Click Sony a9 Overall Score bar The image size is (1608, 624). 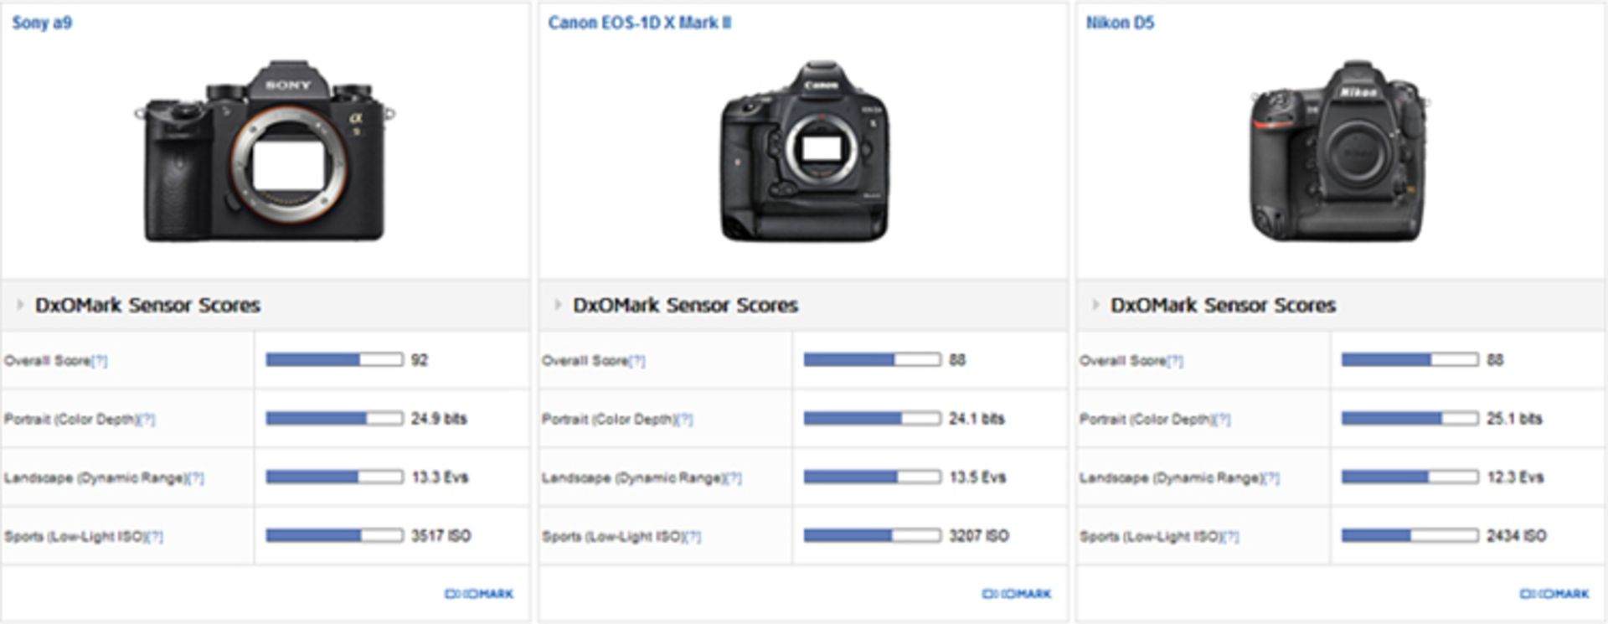[x=334, y=359]
